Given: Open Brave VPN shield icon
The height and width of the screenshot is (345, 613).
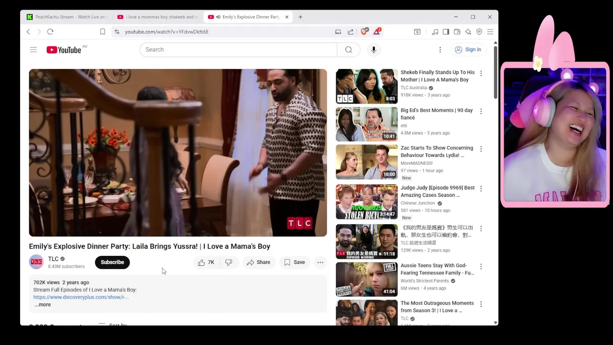Looking at the screenshot, I should [479, 32].
